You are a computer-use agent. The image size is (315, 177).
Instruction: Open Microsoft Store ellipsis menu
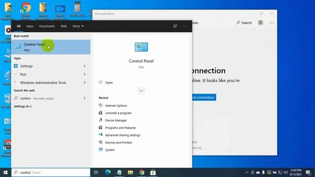point(271,23)
